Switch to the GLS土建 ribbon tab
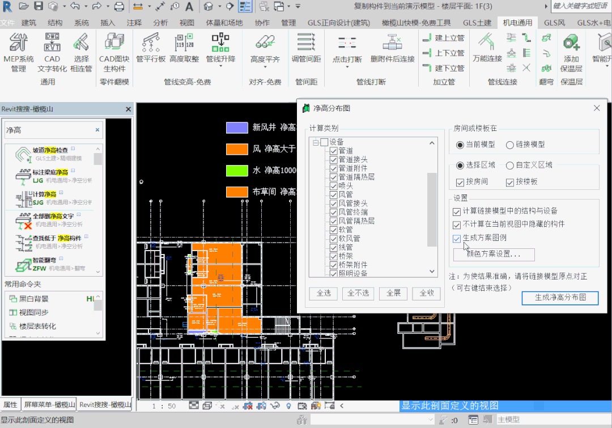Viewport: 612px width, 428px height. click(477, 23)
